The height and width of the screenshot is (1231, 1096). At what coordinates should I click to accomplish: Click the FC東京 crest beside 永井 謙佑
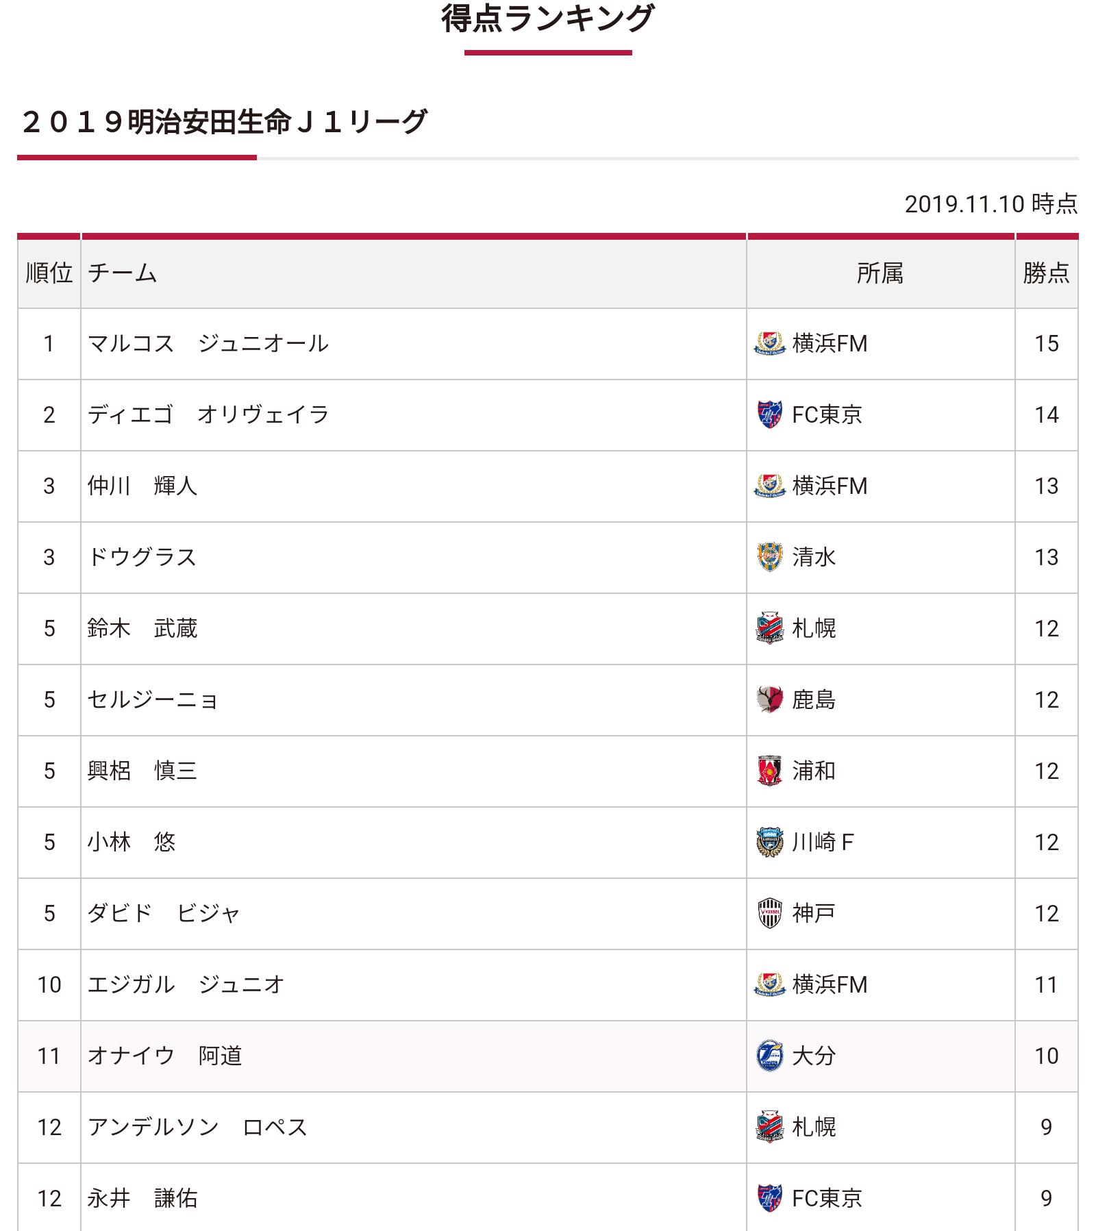pyautogui.click(x=769, y=1198)
